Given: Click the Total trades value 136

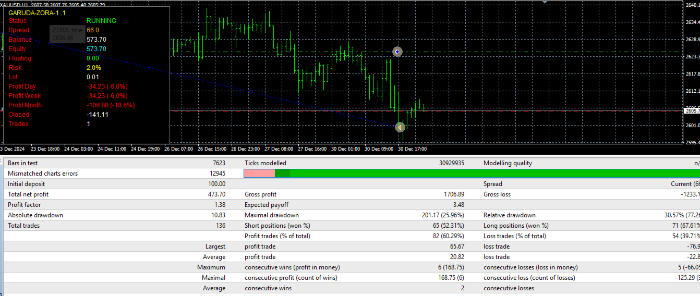Looking at the screenshot, I should pyautogui.click(x=221, y=226).
